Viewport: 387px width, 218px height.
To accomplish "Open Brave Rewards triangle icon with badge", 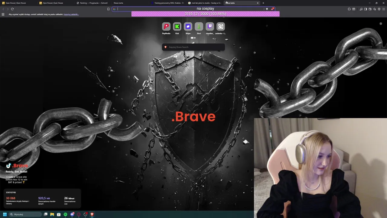I will click(x=272, y=9).
